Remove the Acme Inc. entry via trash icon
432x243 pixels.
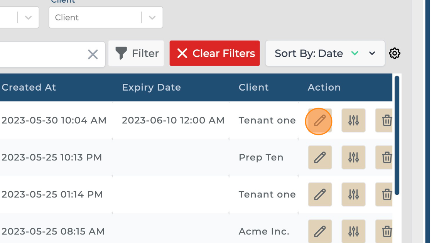386,231
